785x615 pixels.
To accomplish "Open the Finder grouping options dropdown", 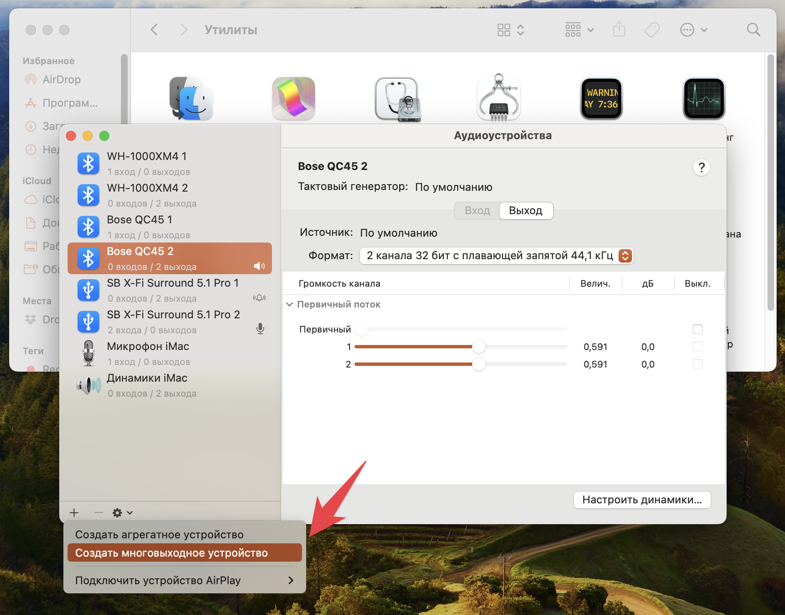I will [579, 30].
